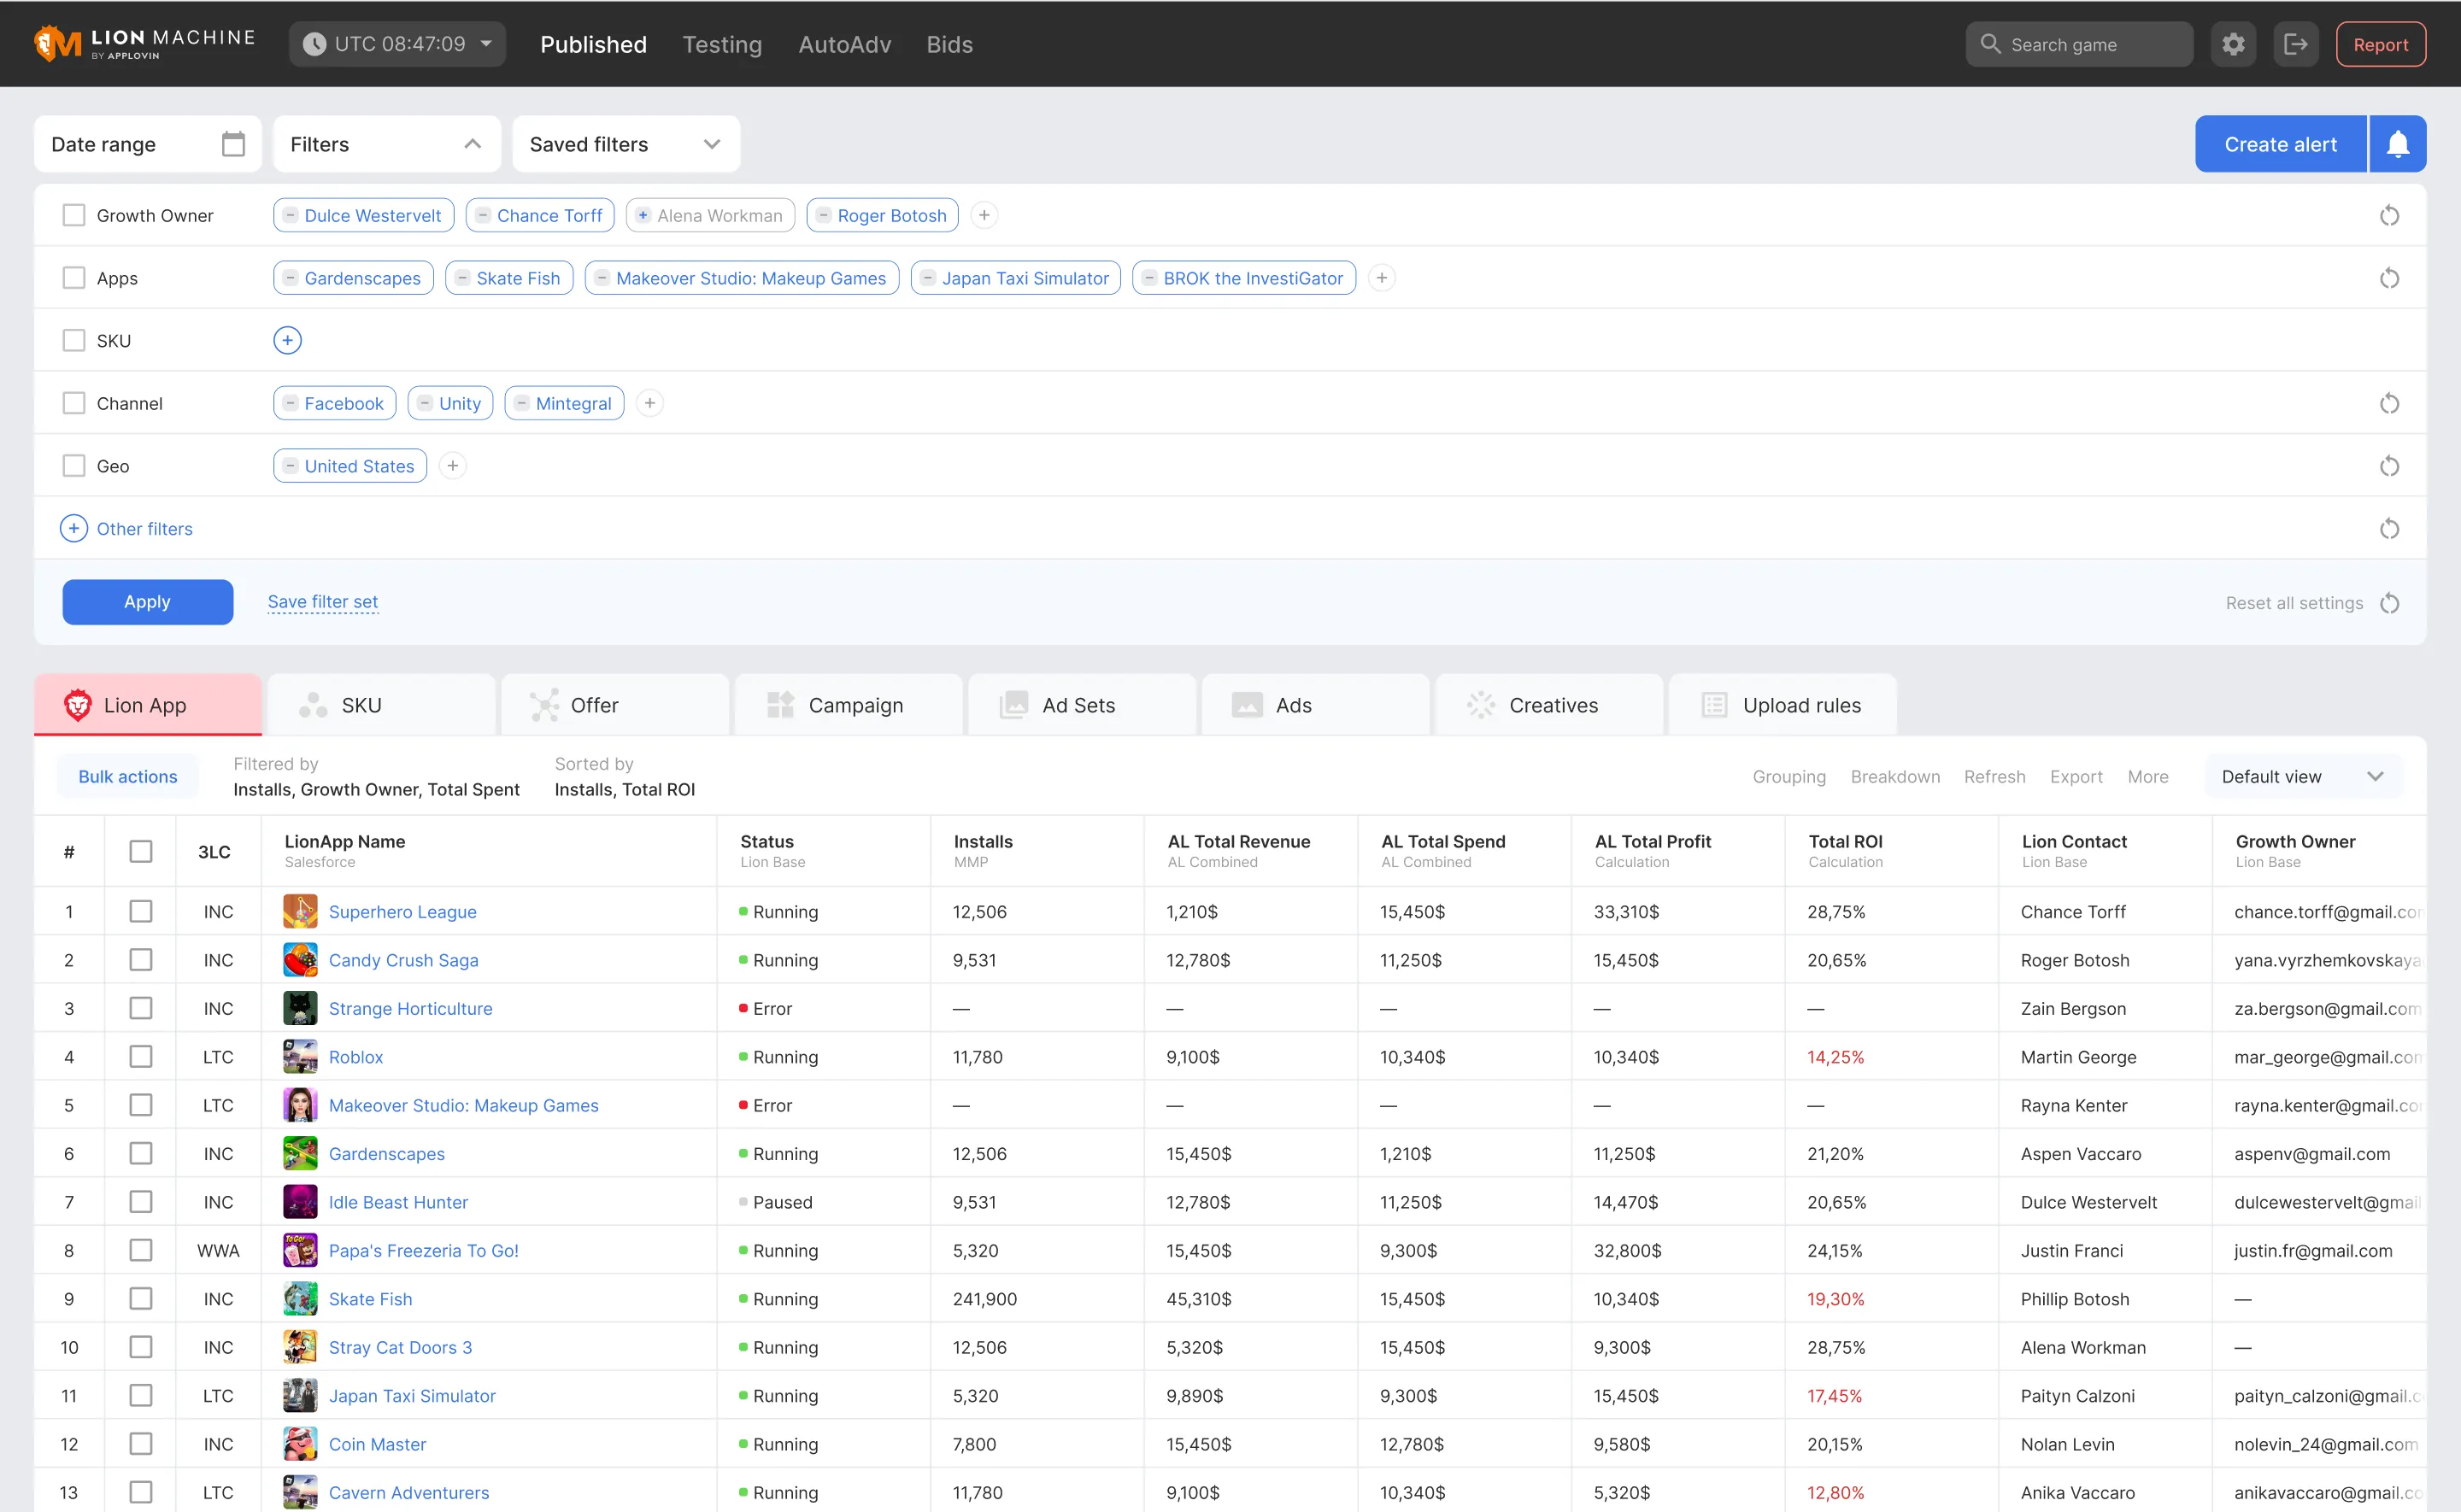Open the Saved filters dropdown
The height and width of the screenshot is (1512, 2461).
(x=626, y=144)
